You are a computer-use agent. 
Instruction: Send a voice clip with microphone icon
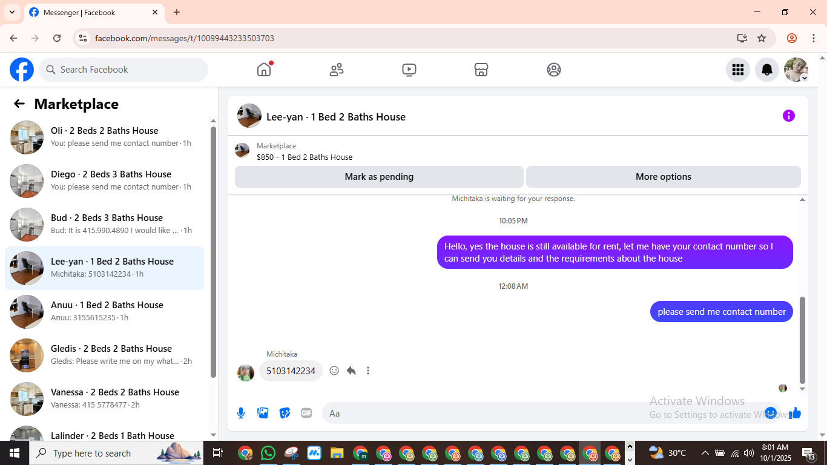pyautogui.click(x=241, y=413)
